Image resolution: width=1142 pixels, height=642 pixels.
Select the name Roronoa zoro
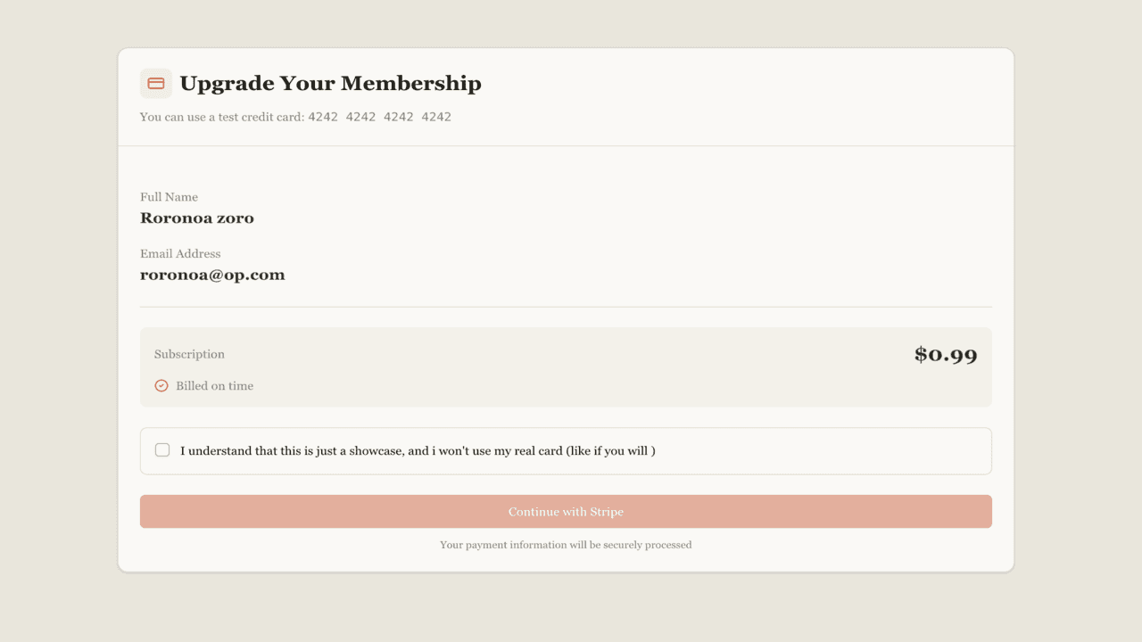pos(197,218)
